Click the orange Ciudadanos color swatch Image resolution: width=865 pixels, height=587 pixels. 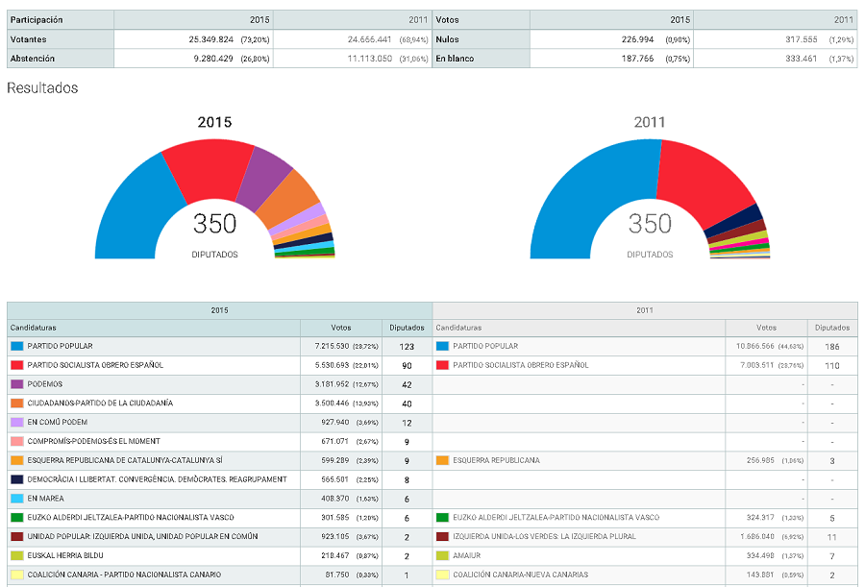17,404
